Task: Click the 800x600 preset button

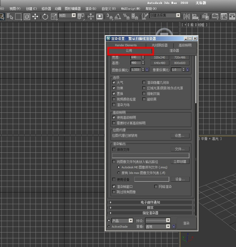Action: tap(180, 63)
